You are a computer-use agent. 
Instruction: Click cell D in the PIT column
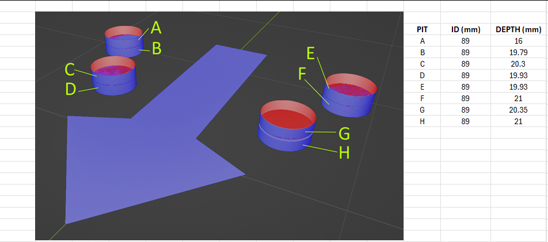(422, 75)
